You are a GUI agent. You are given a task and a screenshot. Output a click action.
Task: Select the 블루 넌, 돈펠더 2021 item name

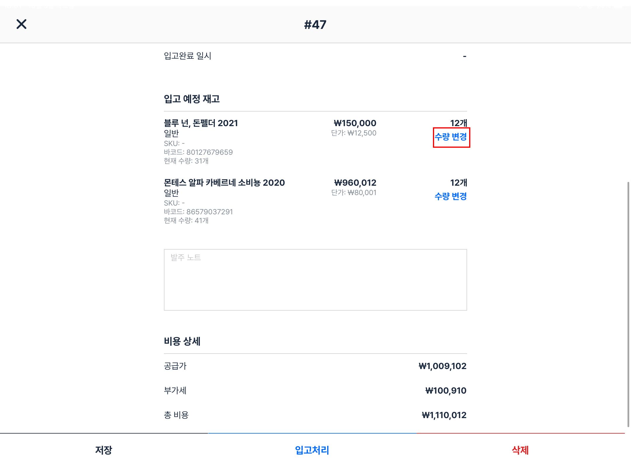[x=201, y=123]
